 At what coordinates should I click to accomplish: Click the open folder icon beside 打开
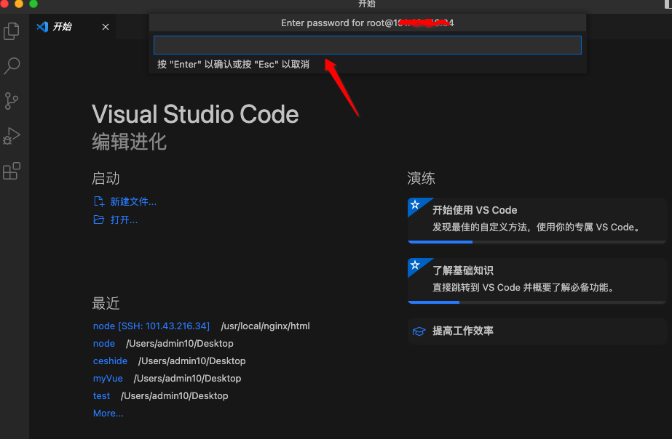coord(99,219)
